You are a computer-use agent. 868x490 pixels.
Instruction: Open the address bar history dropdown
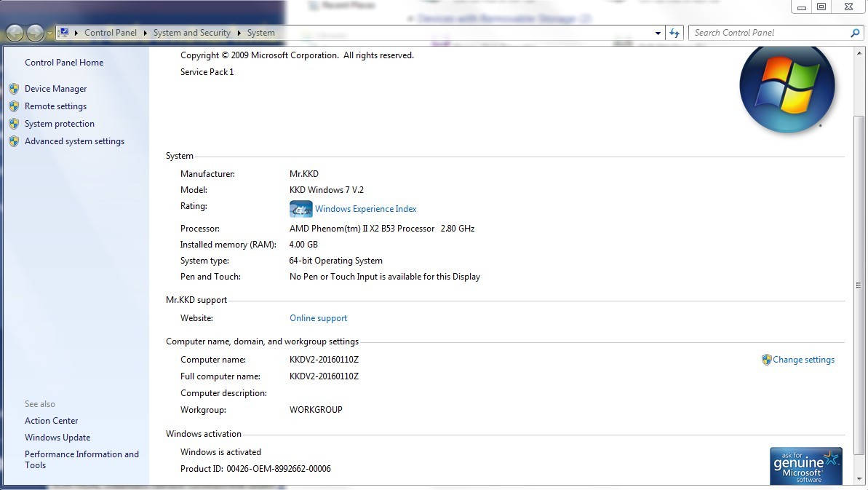click(x=658, y=33)
